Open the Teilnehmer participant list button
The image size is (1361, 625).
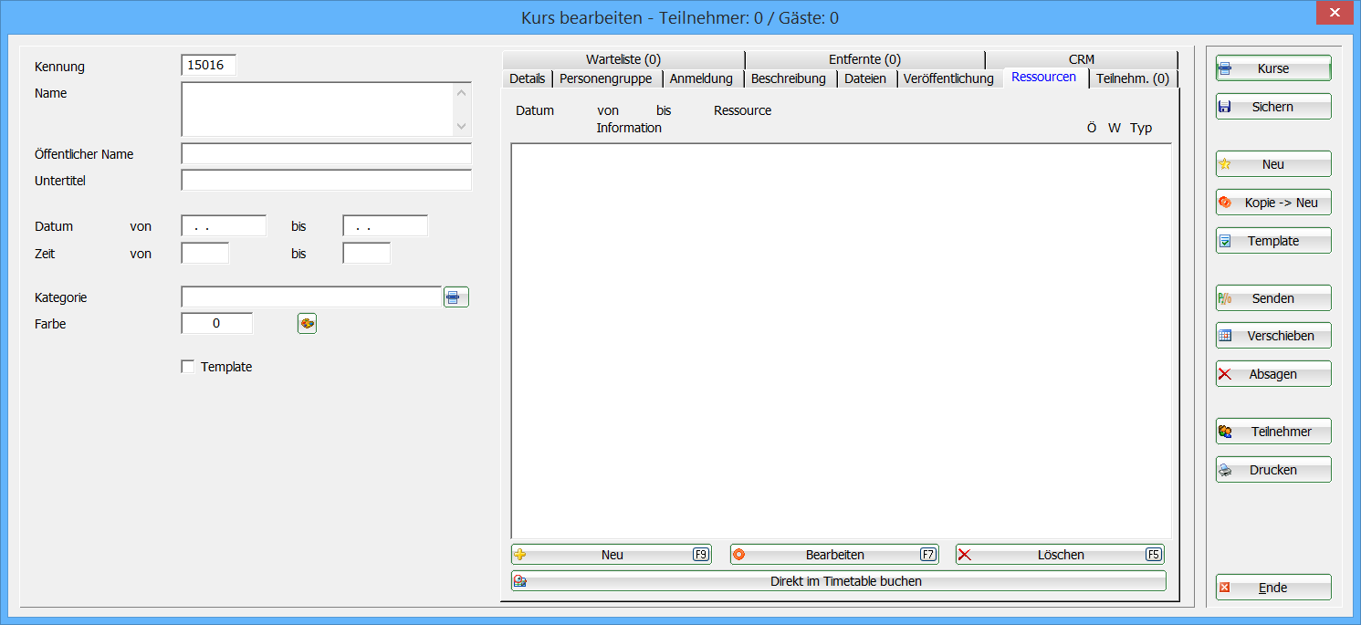pyautogui.click(x=1272, y=432)
